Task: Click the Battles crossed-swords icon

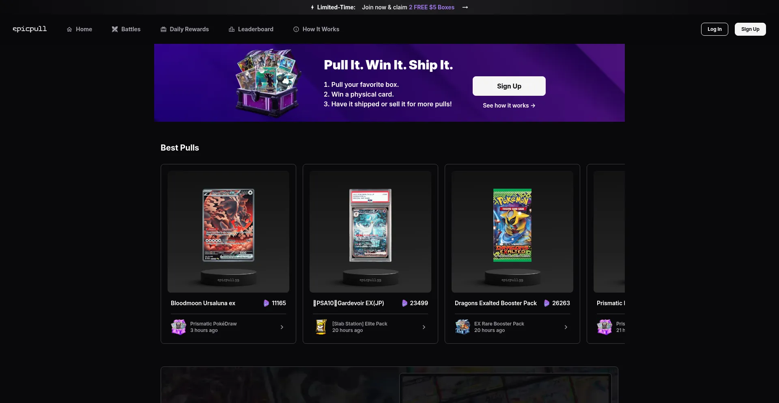Action: (115, 29)
